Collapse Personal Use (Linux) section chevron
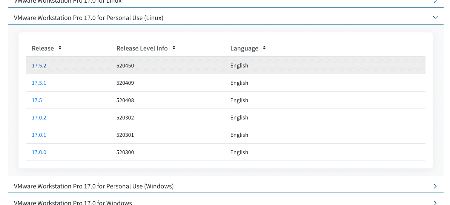 tap(435, 17)
